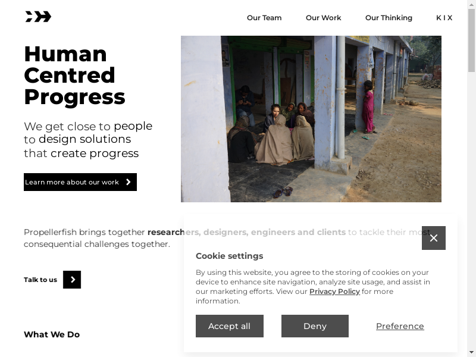Click the Propellerfish arrow logo
Viewport: 476px width, 357px height.
38,17
